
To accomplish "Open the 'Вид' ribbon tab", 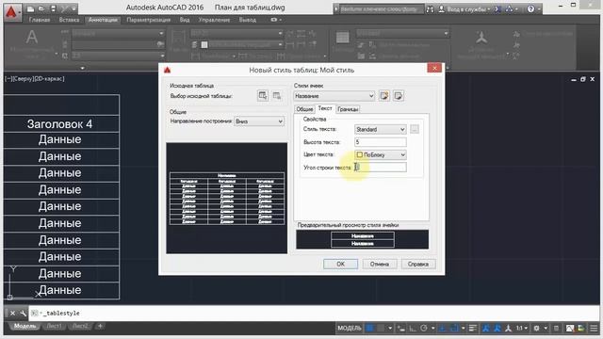I will point(185,20).
